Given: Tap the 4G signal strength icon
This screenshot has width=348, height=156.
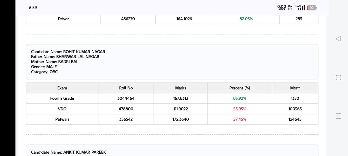Looking at the screenshot, I should click(x=301, y=8).
